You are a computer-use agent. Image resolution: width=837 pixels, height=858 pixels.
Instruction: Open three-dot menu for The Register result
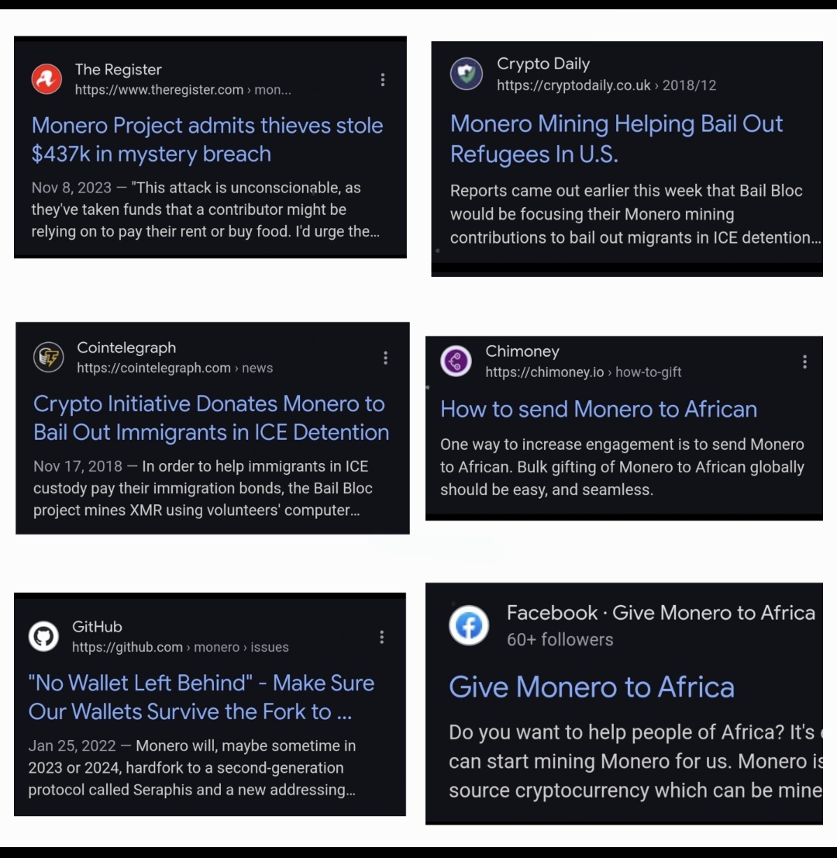click(383, 80)
